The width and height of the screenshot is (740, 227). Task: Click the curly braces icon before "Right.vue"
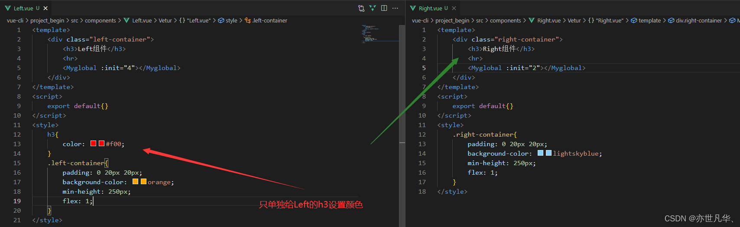pos(591,20)
